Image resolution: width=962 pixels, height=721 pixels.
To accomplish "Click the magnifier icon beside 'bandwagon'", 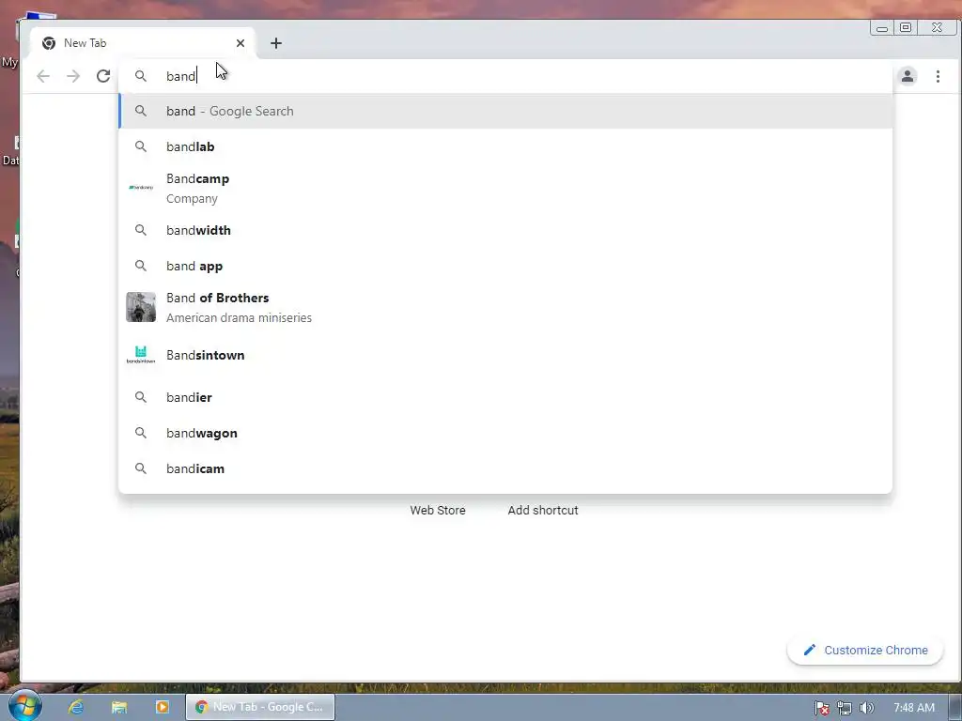I will [141, 433].
